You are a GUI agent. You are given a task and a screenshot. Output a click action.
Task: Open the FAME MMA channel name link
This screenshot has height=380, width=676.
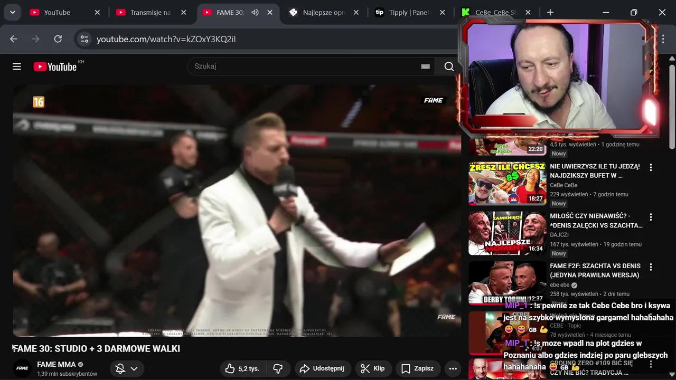point(57,365)
